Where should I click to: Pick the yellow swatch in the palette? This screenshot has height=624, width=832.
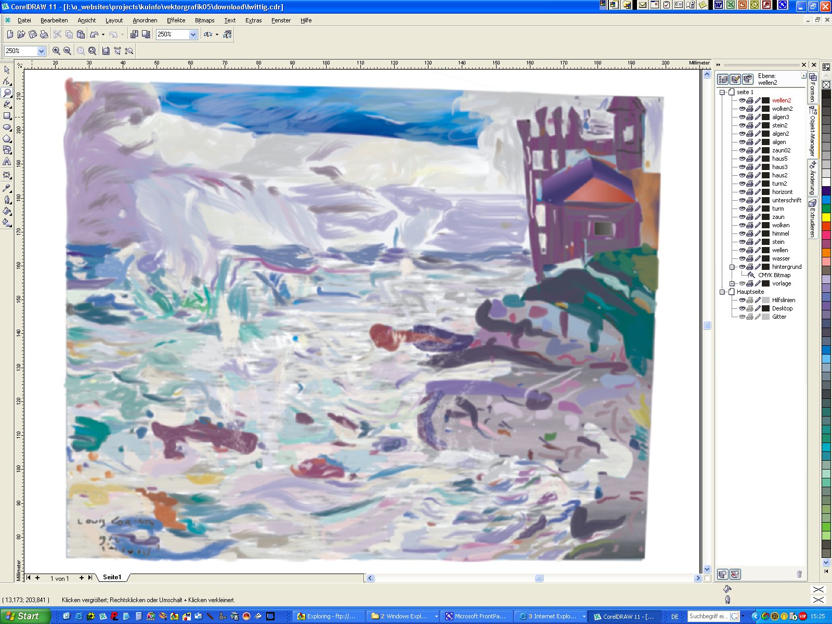[x=826, y=217]
